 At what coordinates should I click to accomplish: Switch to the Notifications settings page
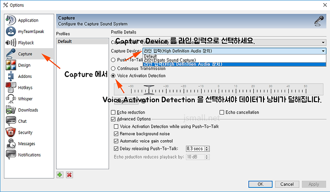(x=29, y=155)
